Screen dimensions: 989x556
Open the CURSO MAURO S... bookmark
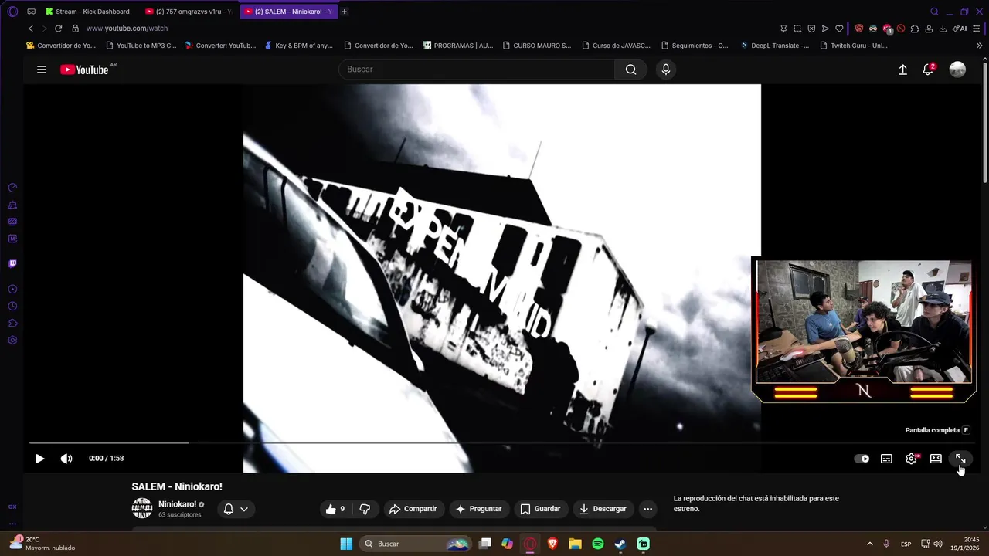point(536,46)
